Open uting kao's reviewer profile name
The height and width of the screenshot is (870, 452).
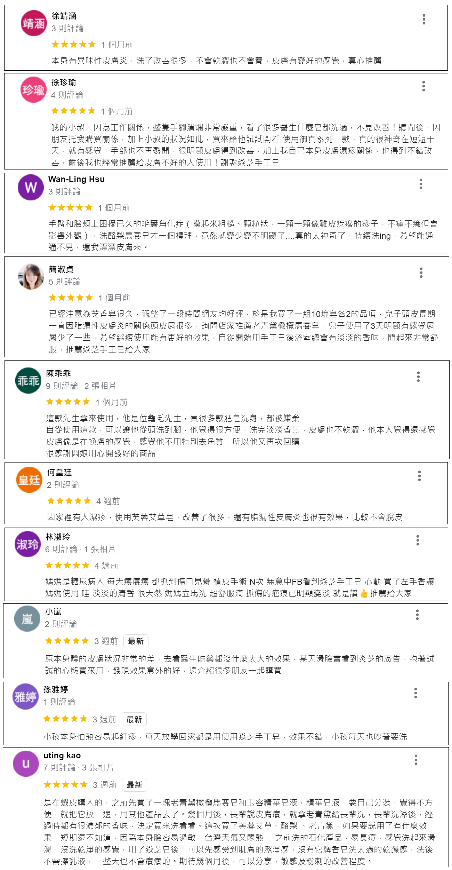[x=62, y=756]
